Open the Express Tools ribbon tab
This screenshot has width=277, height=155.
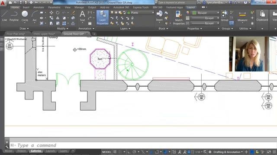[141, 7]
